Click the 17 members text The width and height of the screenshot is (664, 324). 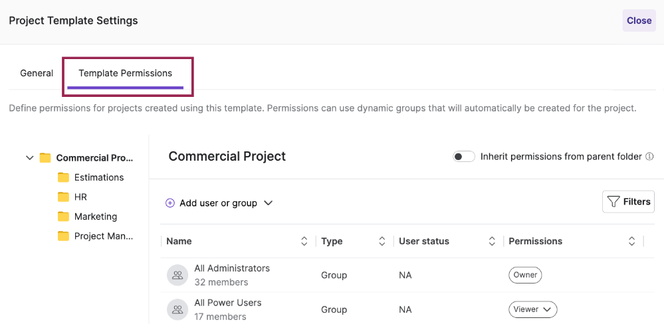[x=220, y=317]
